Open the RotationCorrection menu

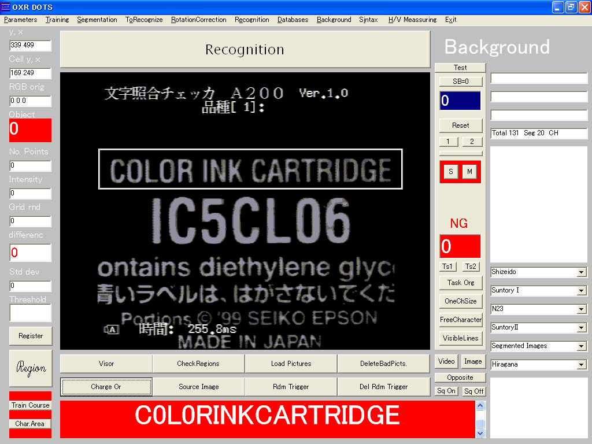pyautogui.click(x=199, y=20)
